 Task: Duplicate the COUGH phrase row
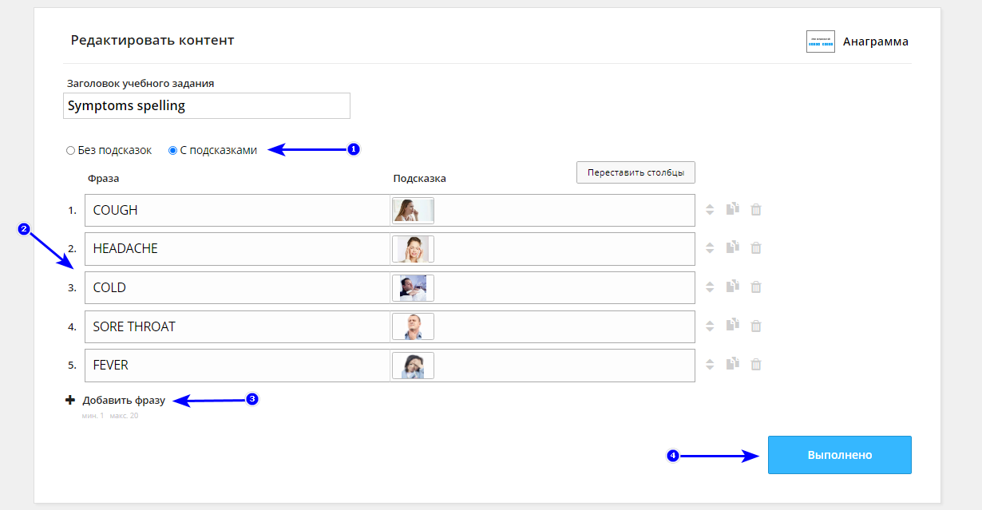click(732, 209)
